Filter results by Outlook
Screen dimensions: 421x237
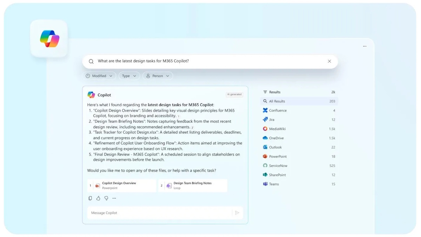pos(299,147)
